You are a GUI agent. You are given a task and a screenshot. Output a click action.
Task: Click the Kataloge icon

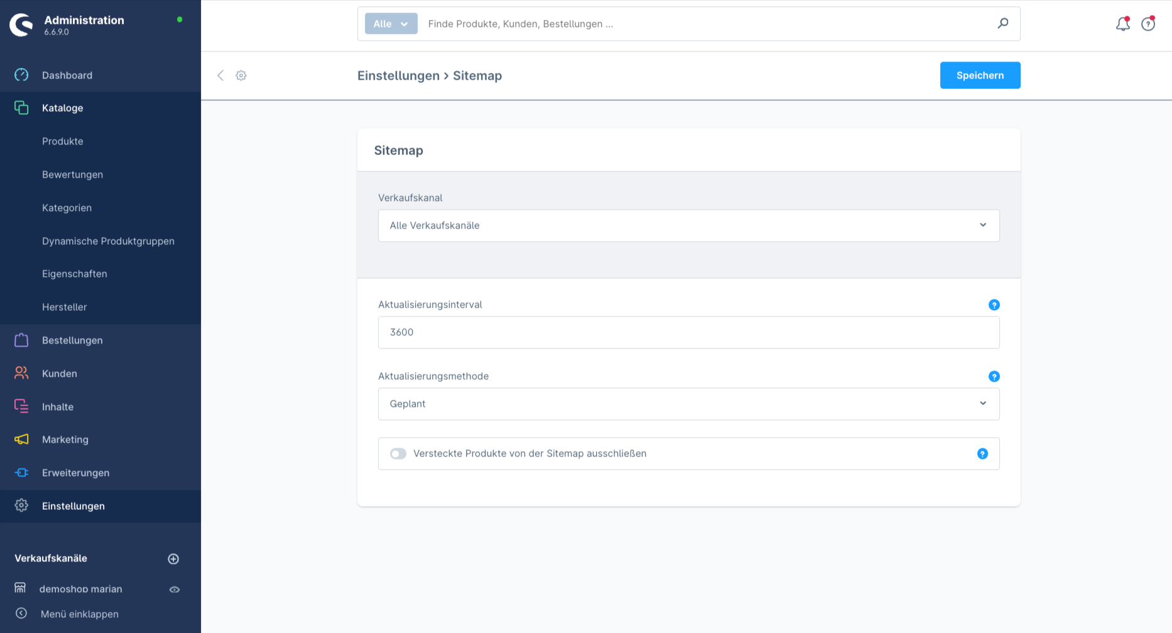tap(21, 108)
